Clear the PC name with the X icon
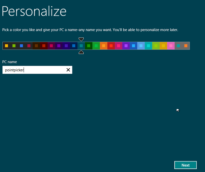205x172 pixels. (68, 70)
